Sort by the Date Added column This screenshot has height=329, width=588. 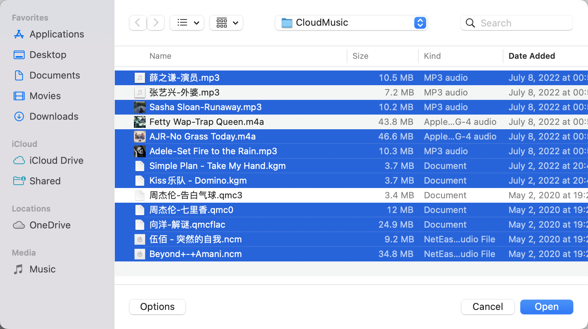click(x=531, y=56)
